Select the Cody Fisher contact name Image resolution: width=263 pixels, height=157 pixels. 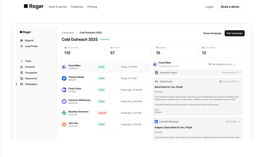(x=75, y=89)
